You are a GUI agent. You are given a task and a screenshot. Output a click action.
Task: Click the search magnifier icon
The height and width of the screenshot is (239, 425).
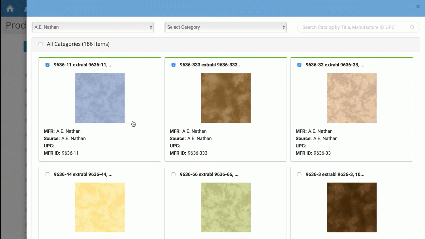click(412, 27)
